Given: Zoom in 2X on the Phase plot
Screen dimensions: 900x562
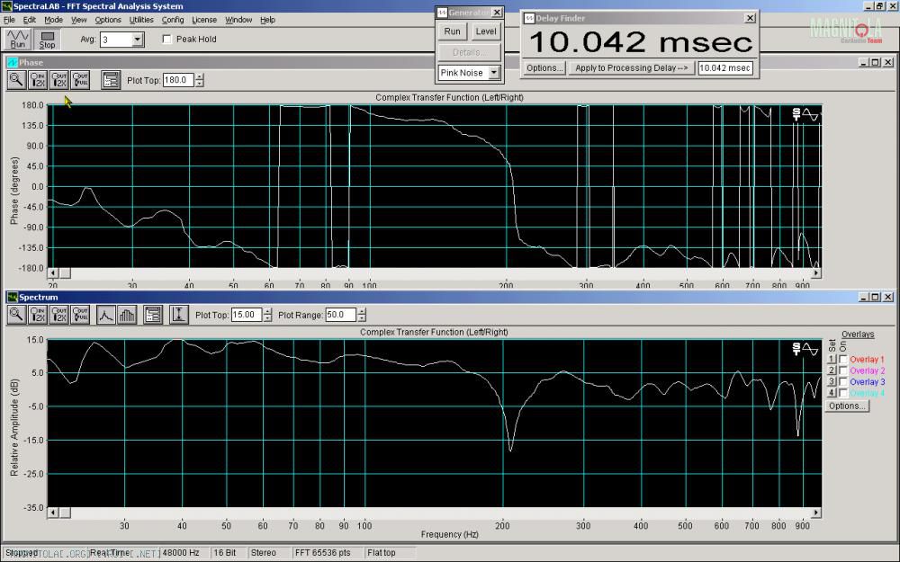Looking at the screenshot, I should click(x=38, y=80).
